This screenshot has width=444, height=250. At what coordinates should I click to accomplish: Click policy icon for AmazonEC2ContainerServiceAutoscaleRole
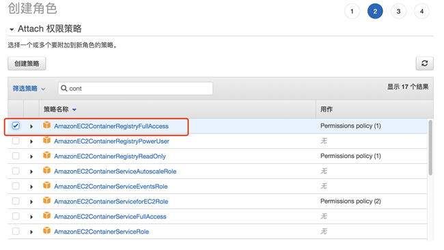tap(46, 170)
